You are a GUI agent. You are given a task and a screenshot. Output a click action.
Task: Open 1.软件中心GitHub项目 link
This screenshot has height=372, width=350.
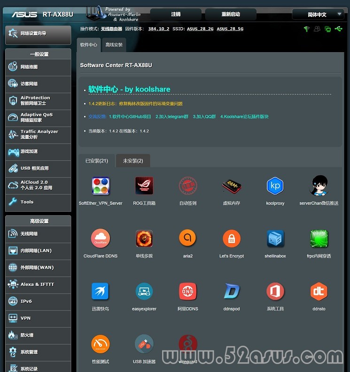coord(130,117)
